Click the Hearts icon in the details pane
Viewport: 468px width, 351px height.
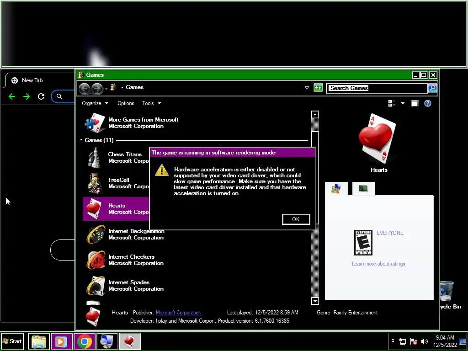93,316
